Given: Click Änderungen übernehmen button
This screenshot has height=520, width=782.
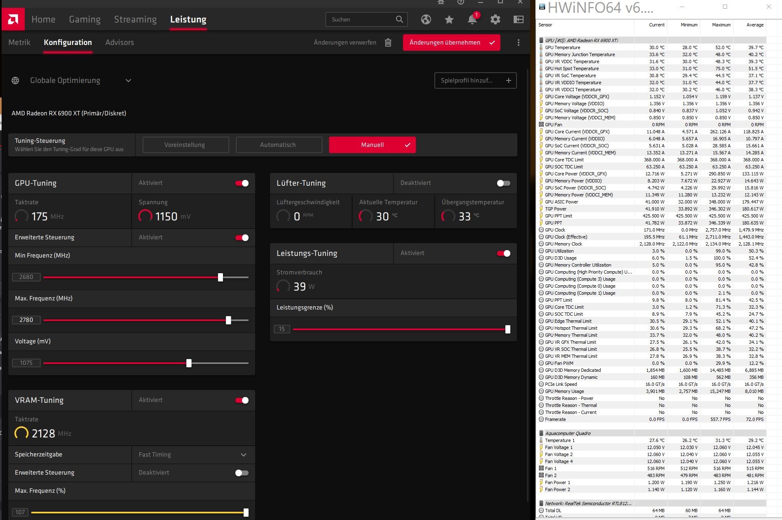Looking at the screenshot, I should tap(452, 43).
